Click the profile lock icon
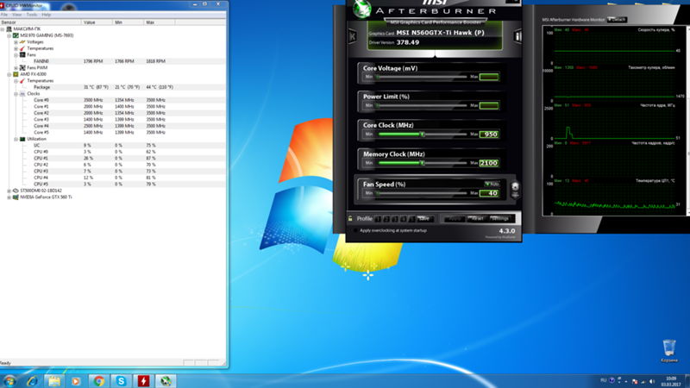Image resolution: width=690 pixels, height=388 pixels. [x=350, y=219]
